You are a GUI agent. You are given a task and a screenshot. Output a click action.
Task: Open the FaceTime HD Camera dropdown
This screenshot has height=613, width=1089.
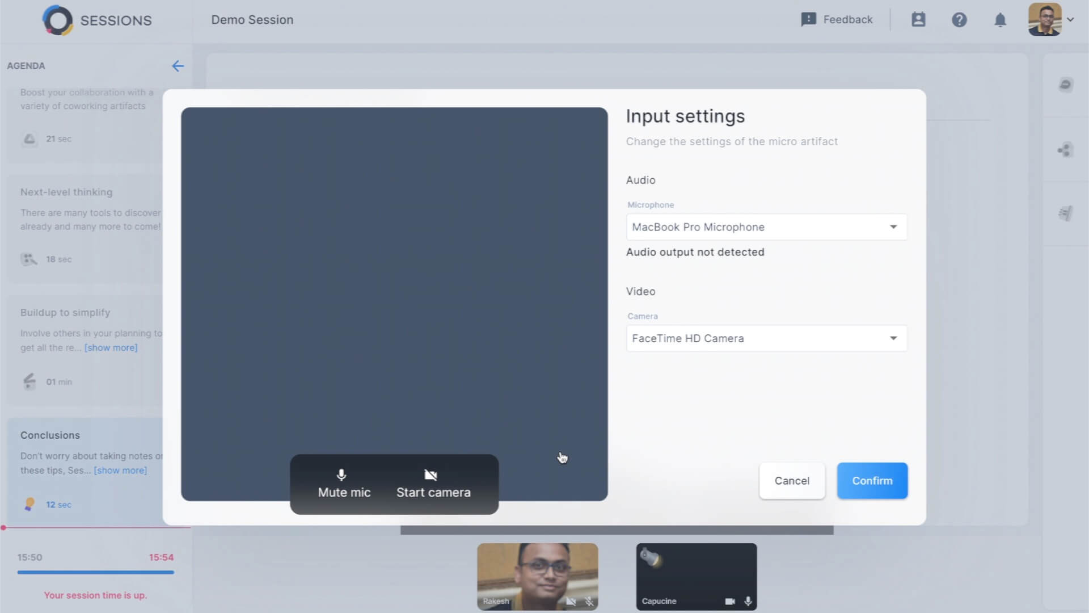[766, 338]
